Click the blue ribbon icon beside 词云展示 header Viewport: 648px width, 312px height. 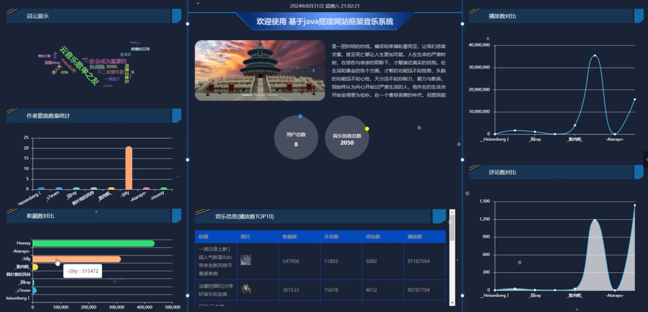(x=177, y=16)
